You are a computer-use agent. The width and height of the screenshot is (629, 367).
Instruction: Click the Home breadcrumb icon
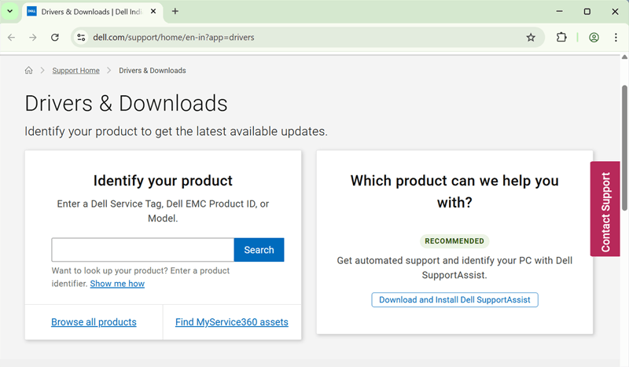tap(29, 71)
